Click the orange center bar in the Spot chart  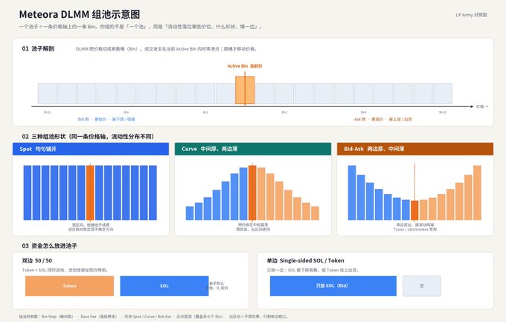[x=90, y=193]
